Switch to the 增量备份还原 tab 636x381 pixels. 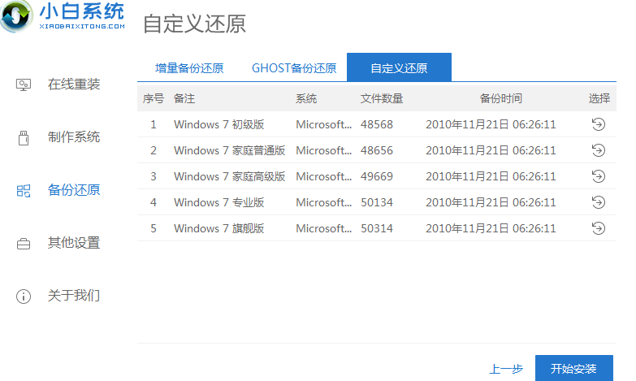coord(189,67)
